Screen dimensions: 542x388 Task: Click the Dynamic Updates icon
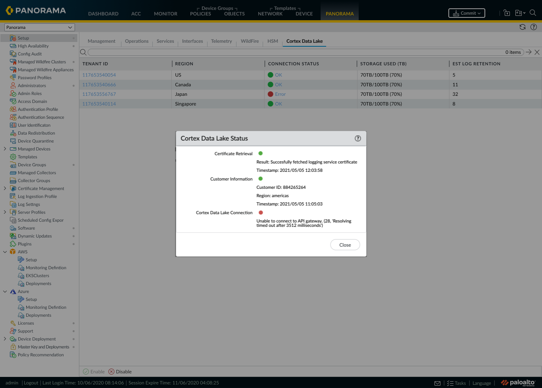click(x=13, y=236)
